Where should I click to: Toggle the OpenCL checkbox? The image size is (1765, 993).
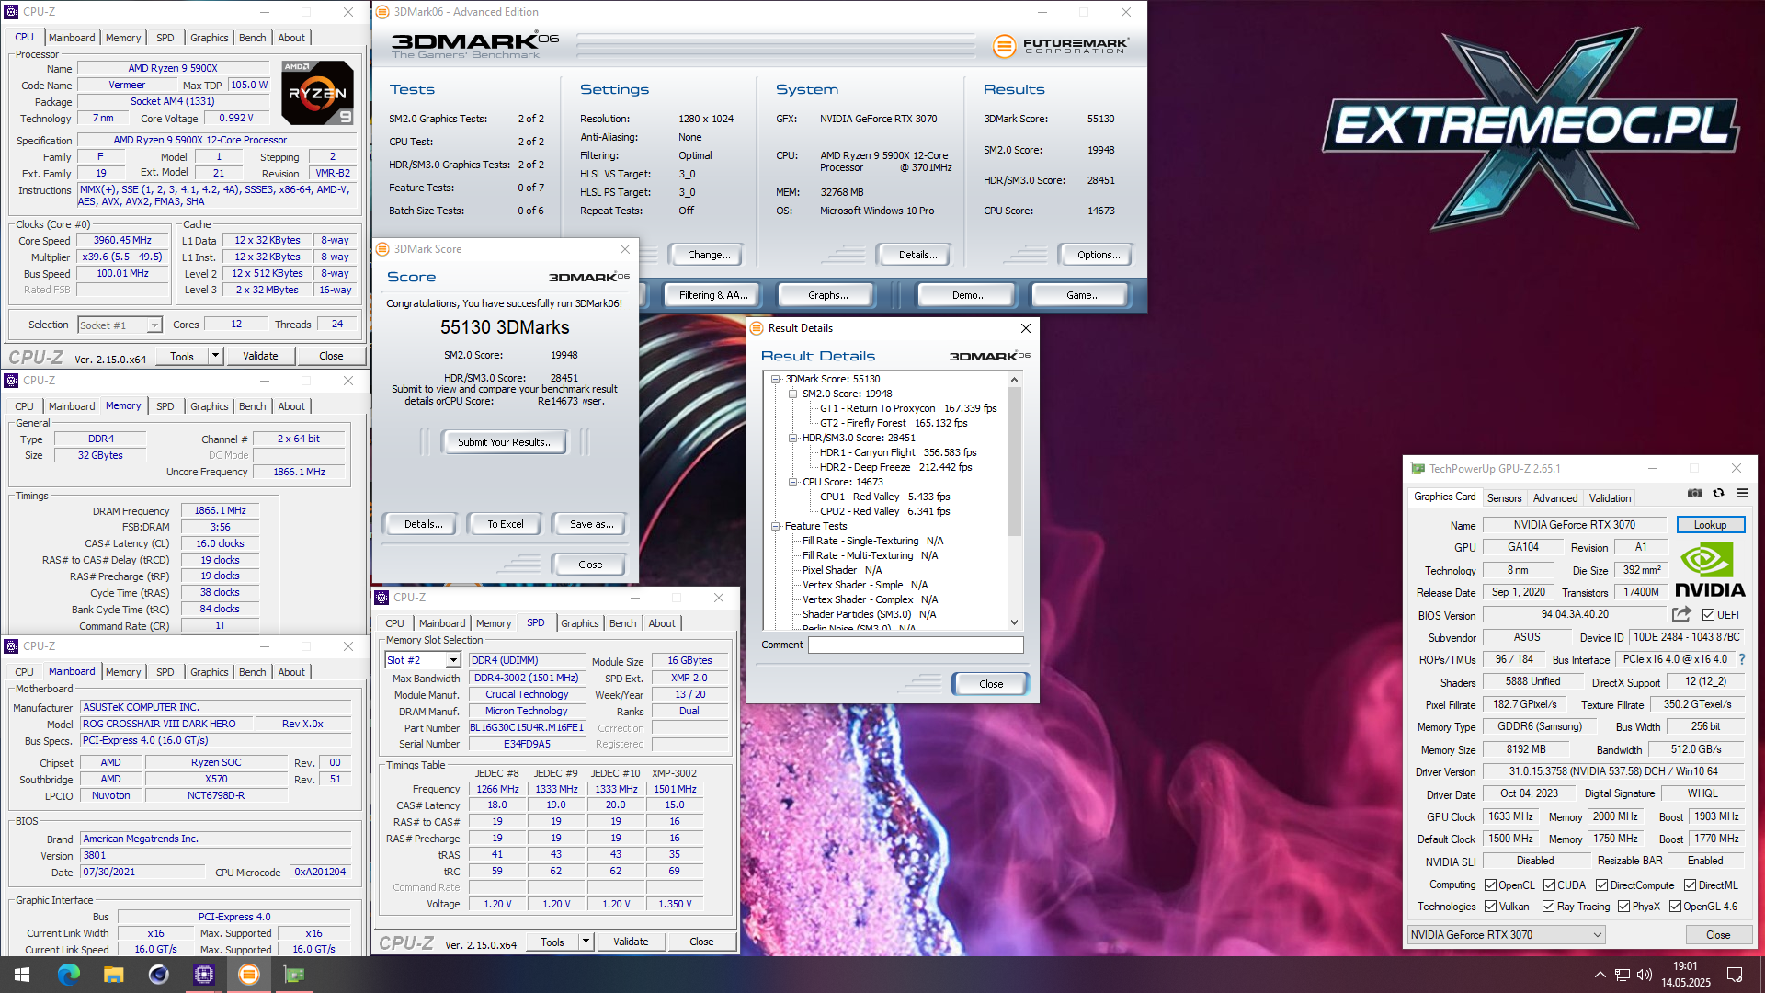point(1490,885)
